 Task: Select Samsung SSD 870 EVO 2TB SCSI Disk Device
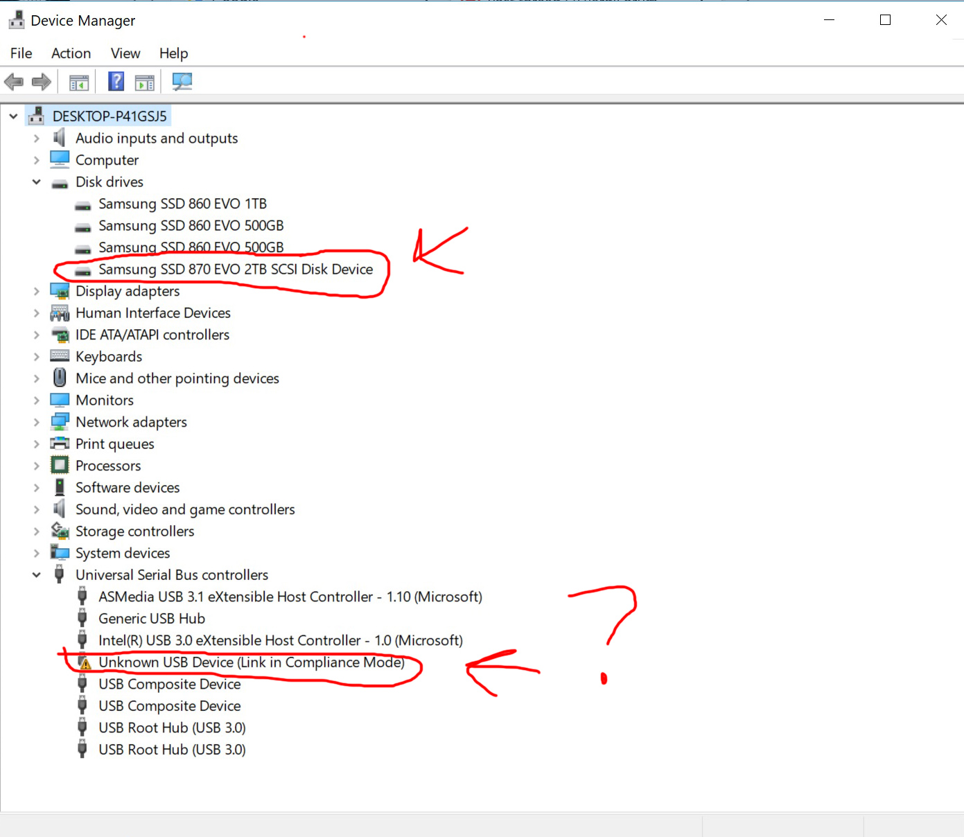pos(236,269)
